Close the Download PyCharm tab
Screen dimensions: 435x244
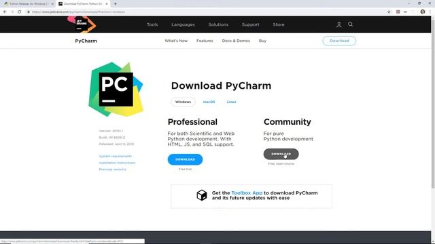coord(107,4)
